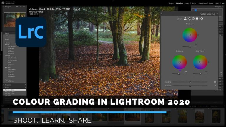
Task: Select the Global Adjust half-circle icon
Action: 202,19
